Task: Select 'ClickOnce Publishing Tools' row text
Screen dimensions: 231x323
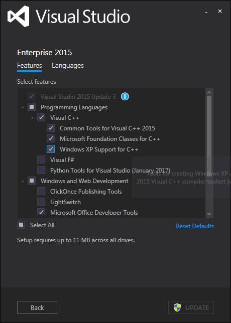Action: click(86, 192)
